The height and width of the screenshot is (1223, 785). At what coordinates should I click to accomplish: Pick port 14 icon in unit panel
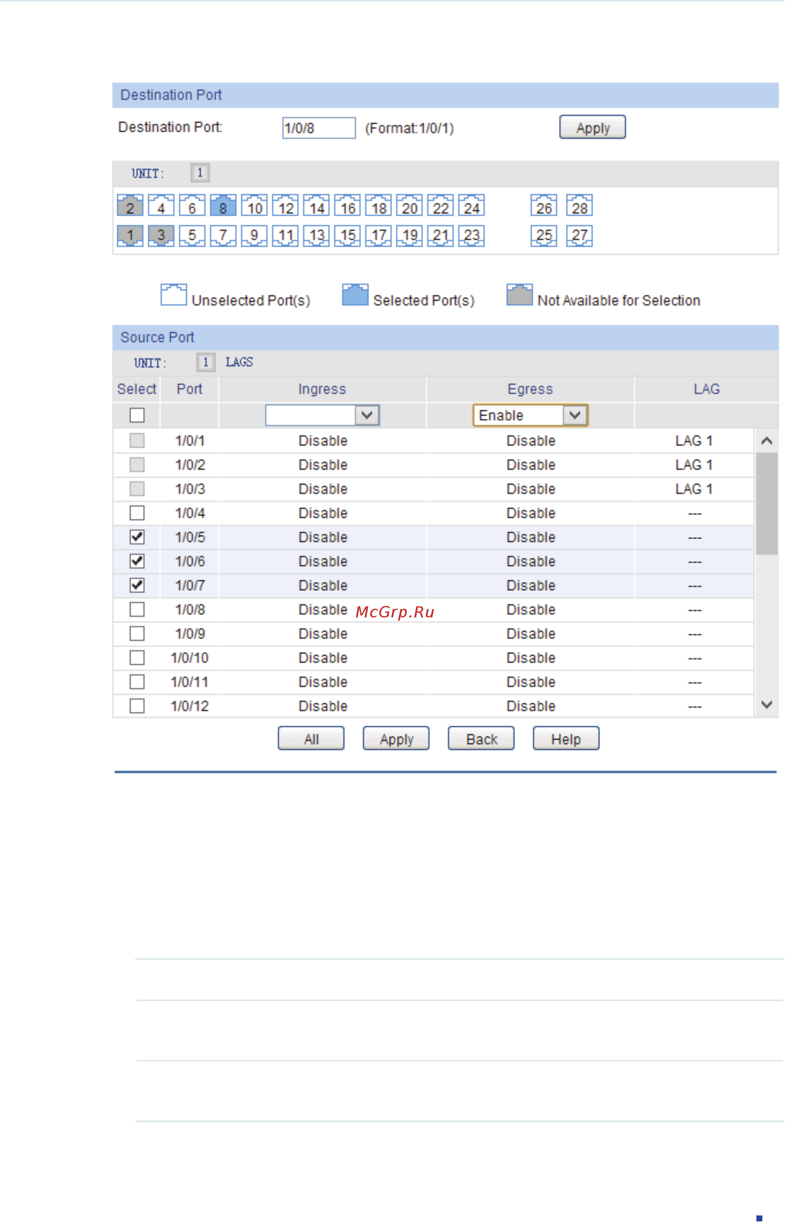[x=317, y=206]
